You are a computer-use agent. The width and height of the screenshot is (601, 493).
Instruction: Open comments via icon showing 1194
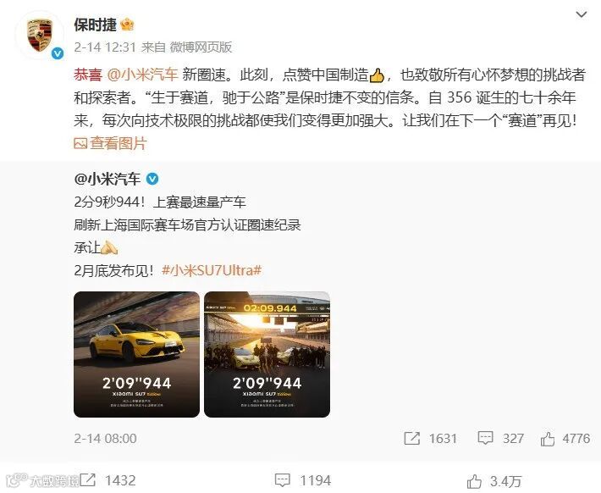[283, 480]
